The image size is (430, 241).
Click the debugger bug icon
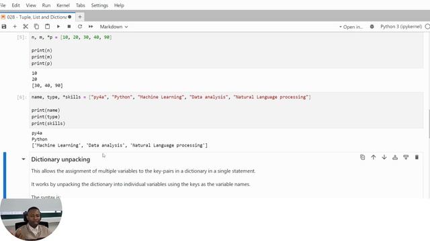[372, 27]
